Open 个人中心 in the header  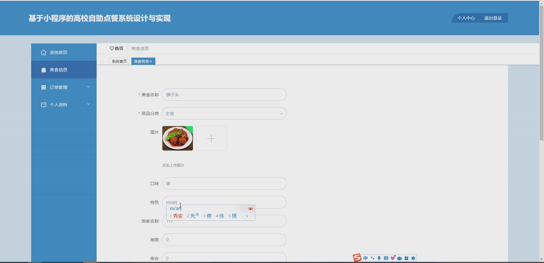(x=466, y=18)
